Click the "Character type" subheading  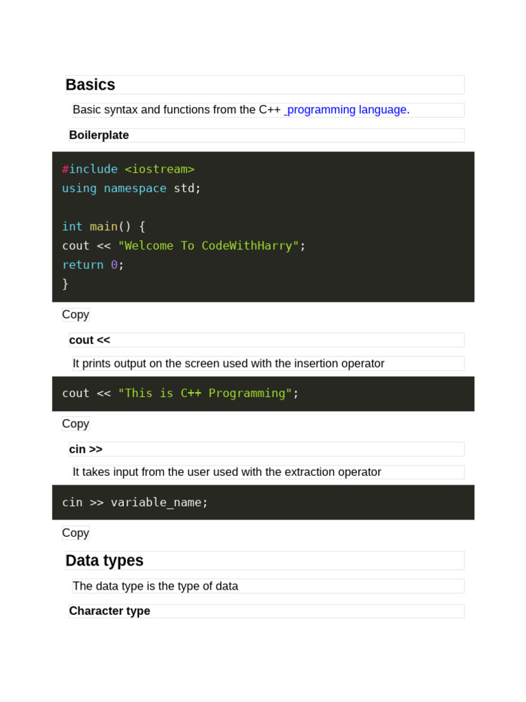[x=110, y=611]
